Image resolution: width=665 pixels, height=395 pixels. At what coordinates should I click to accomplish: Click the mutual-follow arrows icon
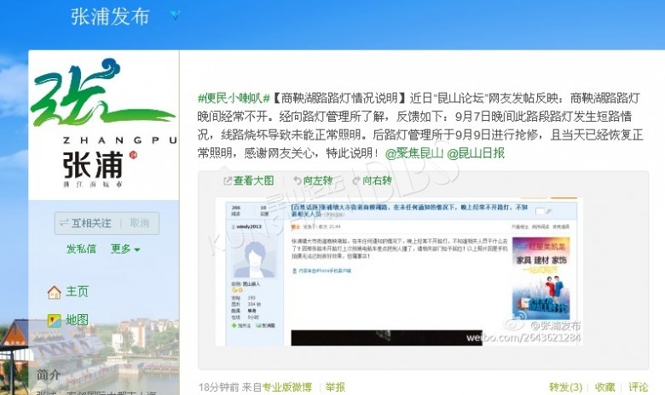point(63,223)
